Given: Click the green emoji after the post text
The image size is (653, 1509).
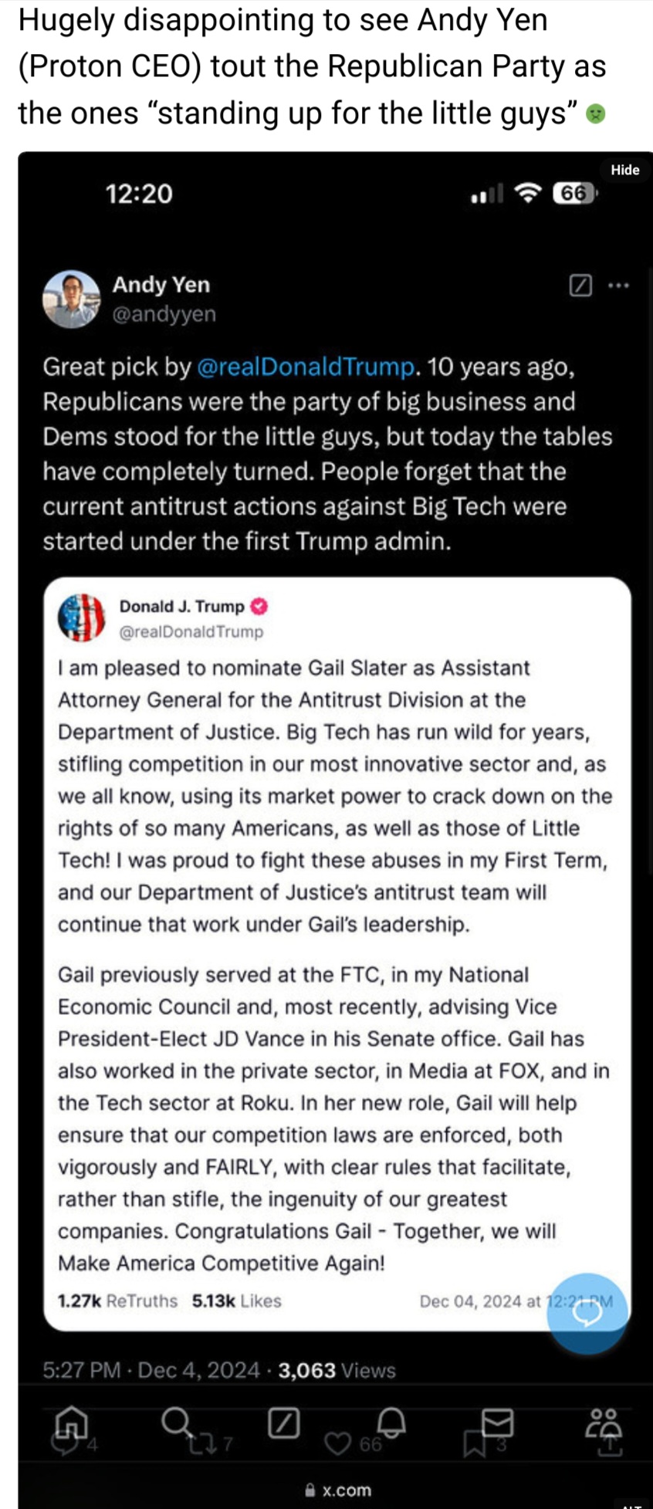Looking at the screenshot, I should 595,114.
